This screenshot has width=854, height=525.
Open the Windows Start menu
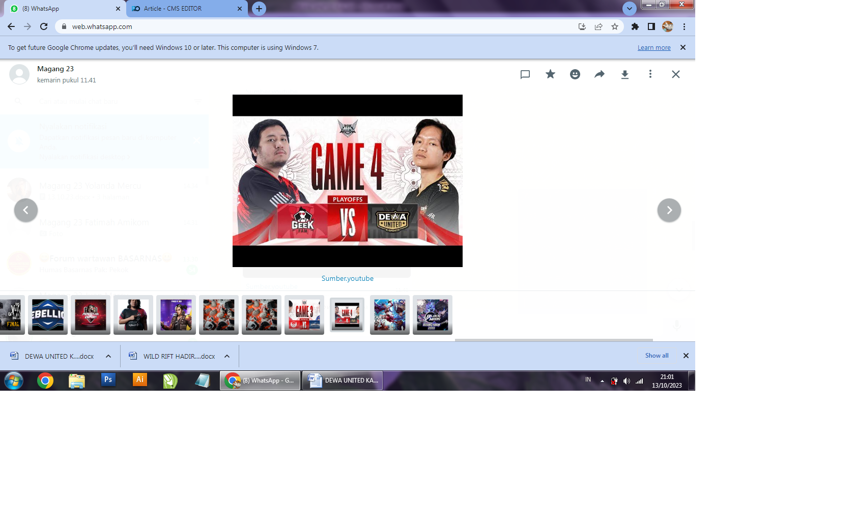pos(14,381)
